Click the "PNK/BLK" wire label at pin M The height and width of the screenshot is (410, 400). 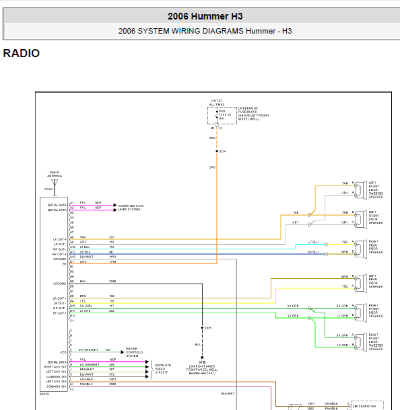(86, 384)
